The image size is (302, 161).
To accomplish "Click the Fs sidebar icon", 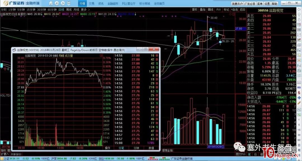I will 299,109.
